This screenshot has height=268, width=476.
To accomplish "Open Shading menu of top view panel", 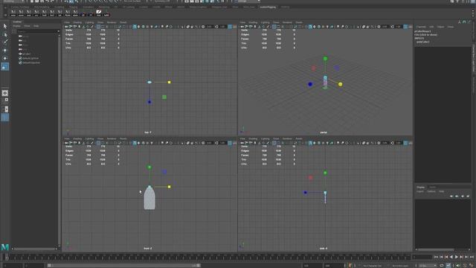I will tap(77, 22).
